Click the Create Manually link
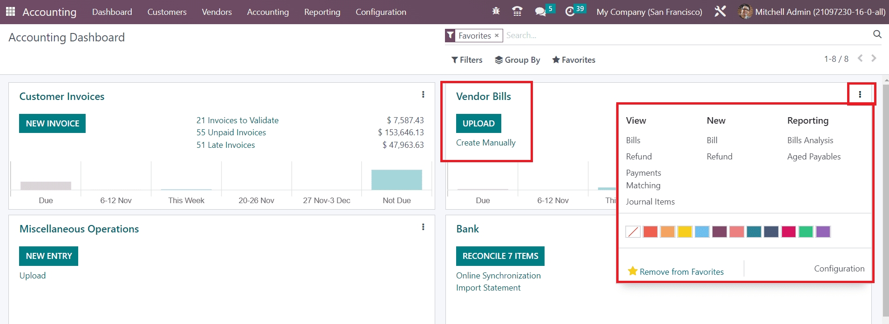This screenshot has width=889, height=324. click(x=485, y=143)
